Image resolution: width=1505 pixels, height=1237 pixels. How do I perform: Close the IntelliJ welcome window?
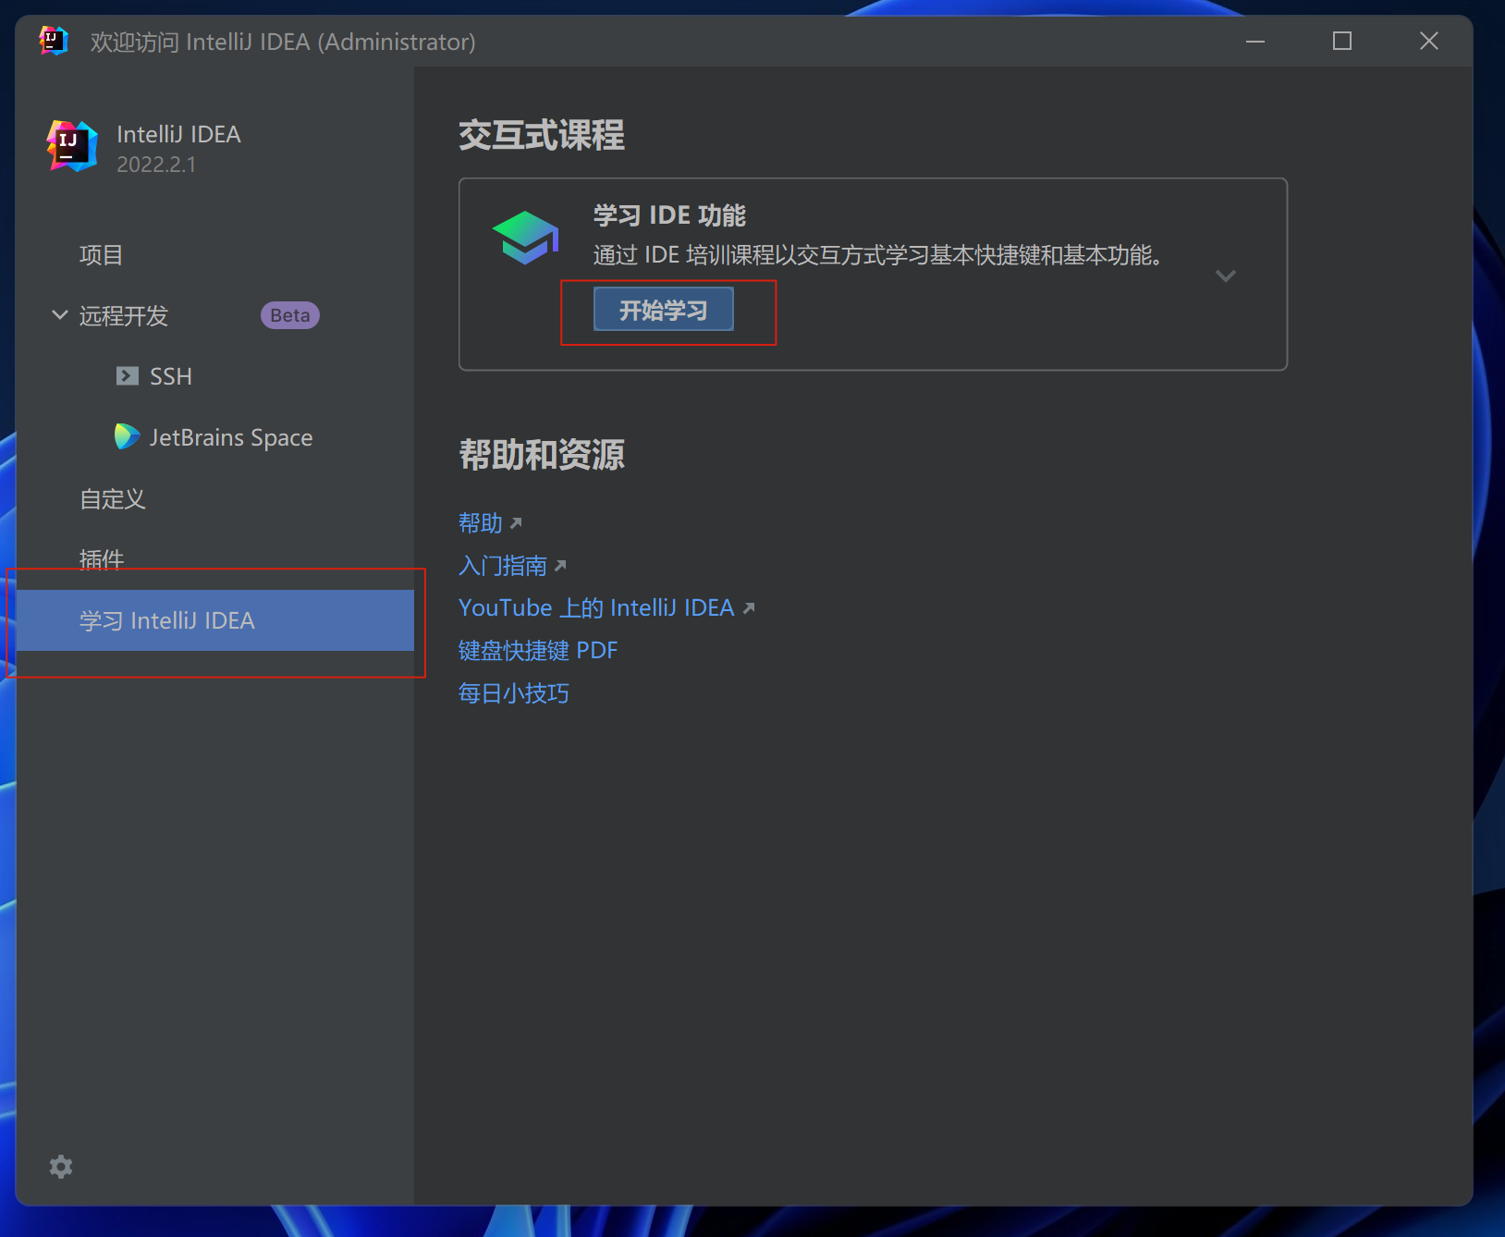[x=1429, y=42]
